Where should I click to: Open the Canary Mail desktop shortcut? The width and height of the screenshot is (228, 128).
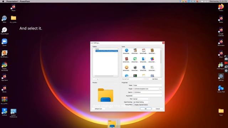pos(221,89)
